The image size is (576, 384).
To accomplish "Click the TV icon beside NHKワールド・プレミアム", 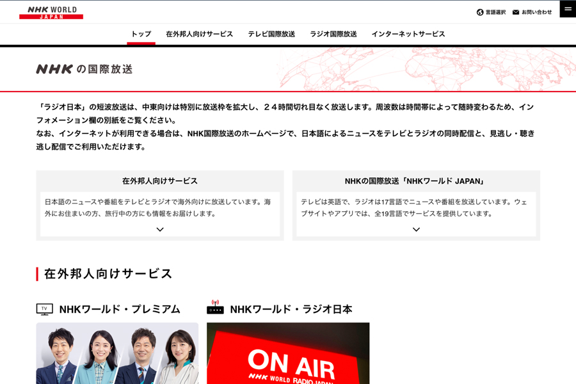I will [x=44, y=309].
